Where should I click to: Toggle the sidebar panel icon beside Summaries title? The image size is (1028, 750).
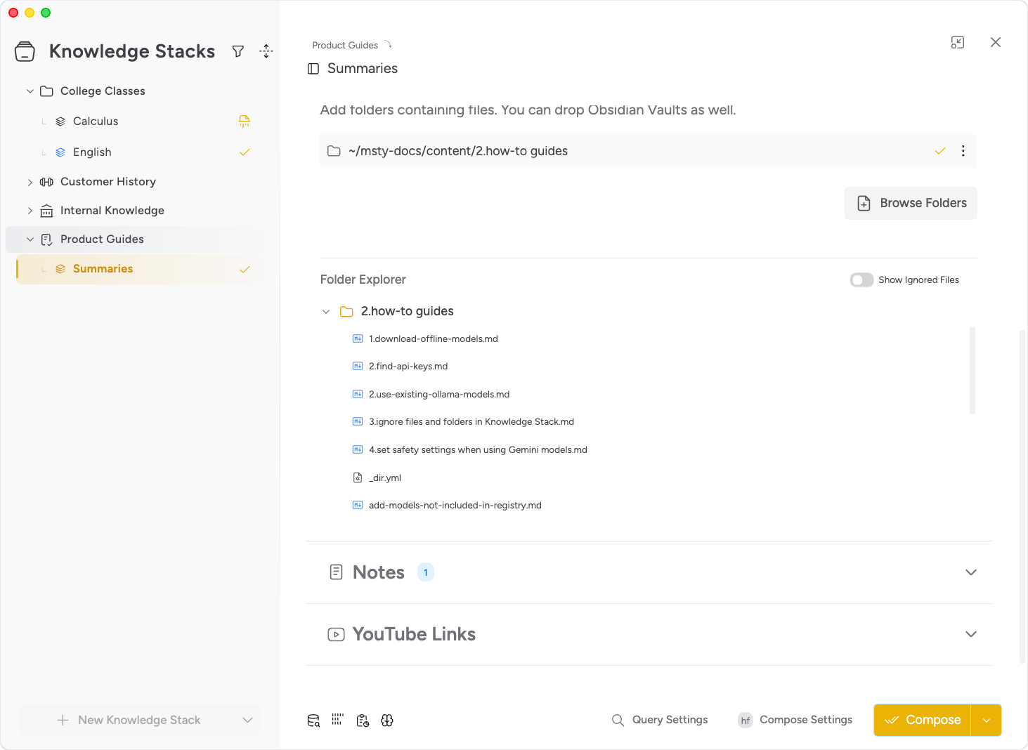point(313,69)
